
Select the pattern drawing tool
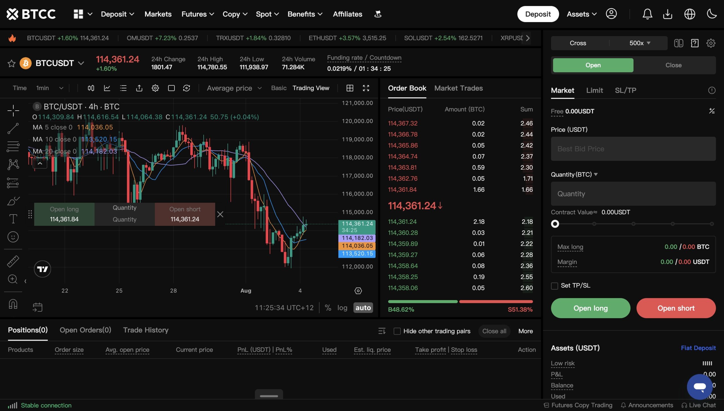point(13,164)
